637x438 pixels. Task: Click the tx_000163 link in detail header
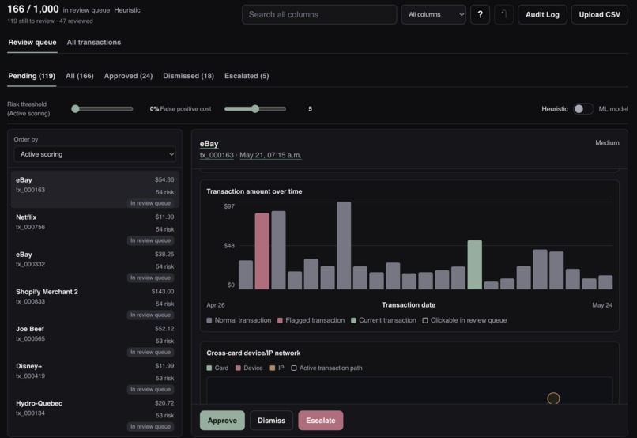pos(217,155)
